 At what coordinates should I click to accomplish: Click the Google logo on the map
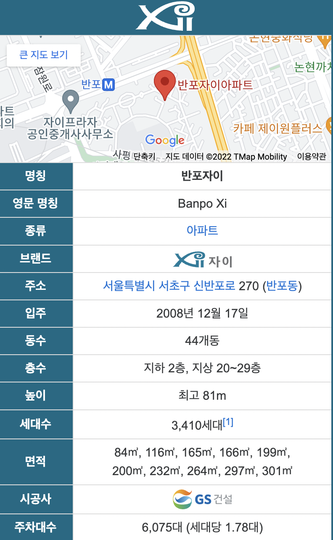coord(165,140)
